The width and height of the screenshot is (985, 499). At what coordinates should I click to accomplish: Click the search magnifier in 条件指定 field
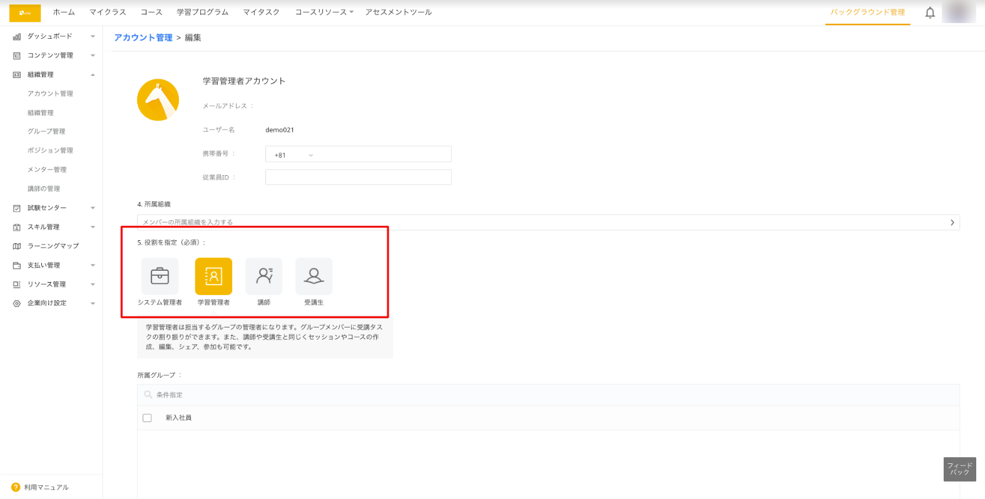(x=148, y=395)
